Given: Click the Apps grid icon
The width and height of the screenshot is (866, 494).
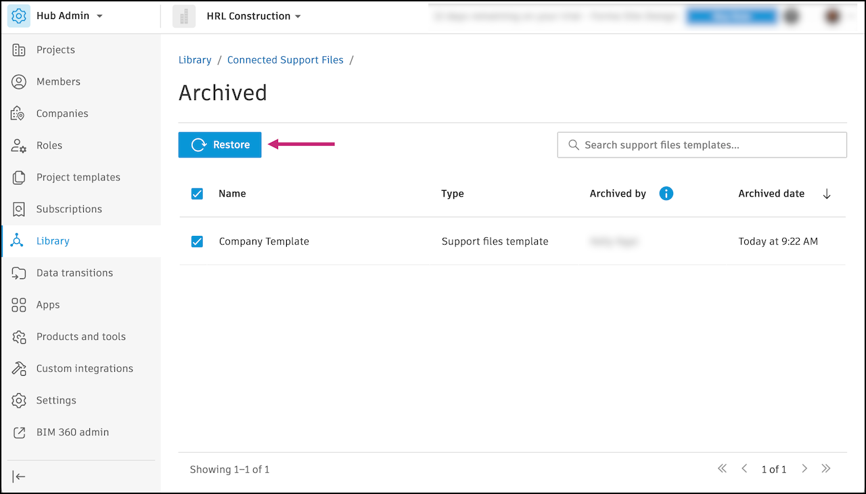Looking at the screenshot, I should click(19, 304).
